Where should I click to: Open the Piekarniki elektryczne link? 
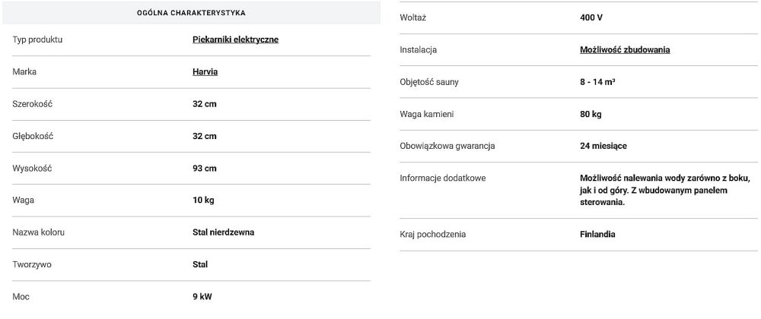[235, 39]
